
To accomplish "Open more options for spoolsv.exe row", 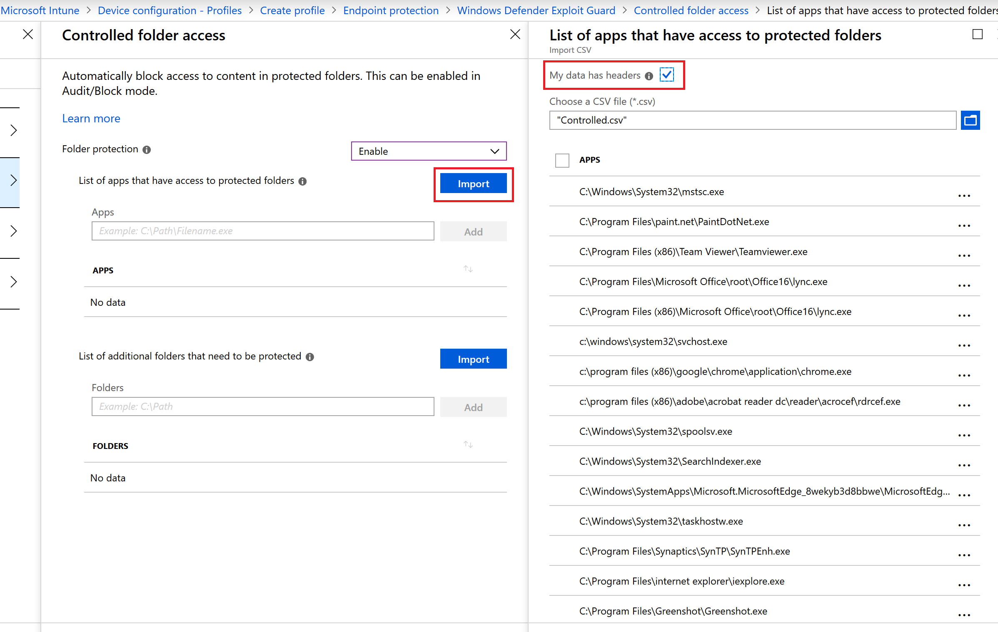I will (x=964, y=435).
